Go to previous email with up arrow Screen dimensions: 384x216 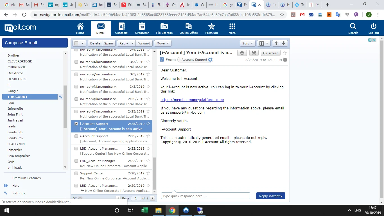tap(276, 43)
